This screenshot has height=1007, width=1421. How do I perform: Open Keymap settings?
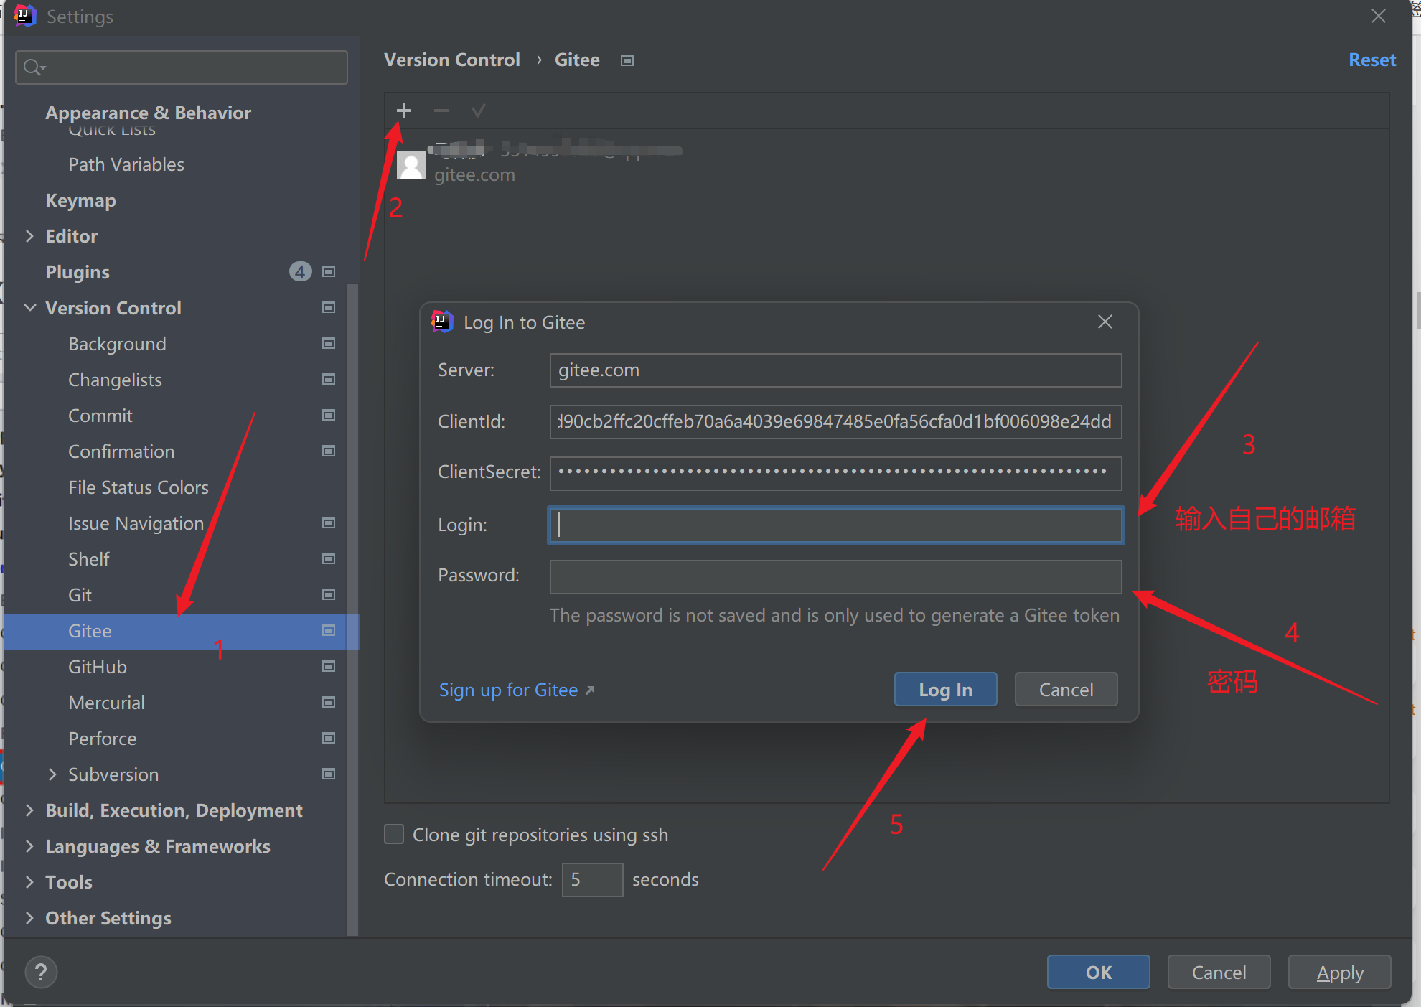tap(80, 200)
